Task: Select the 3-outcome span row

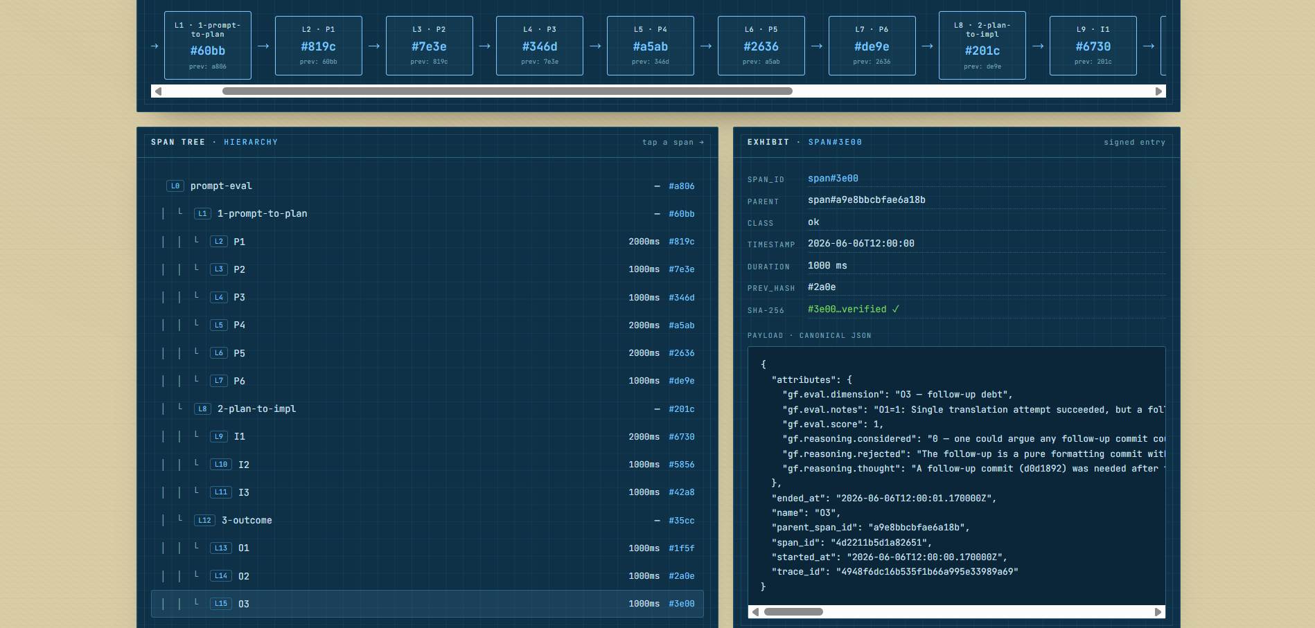Action: (x=427, y=521)
